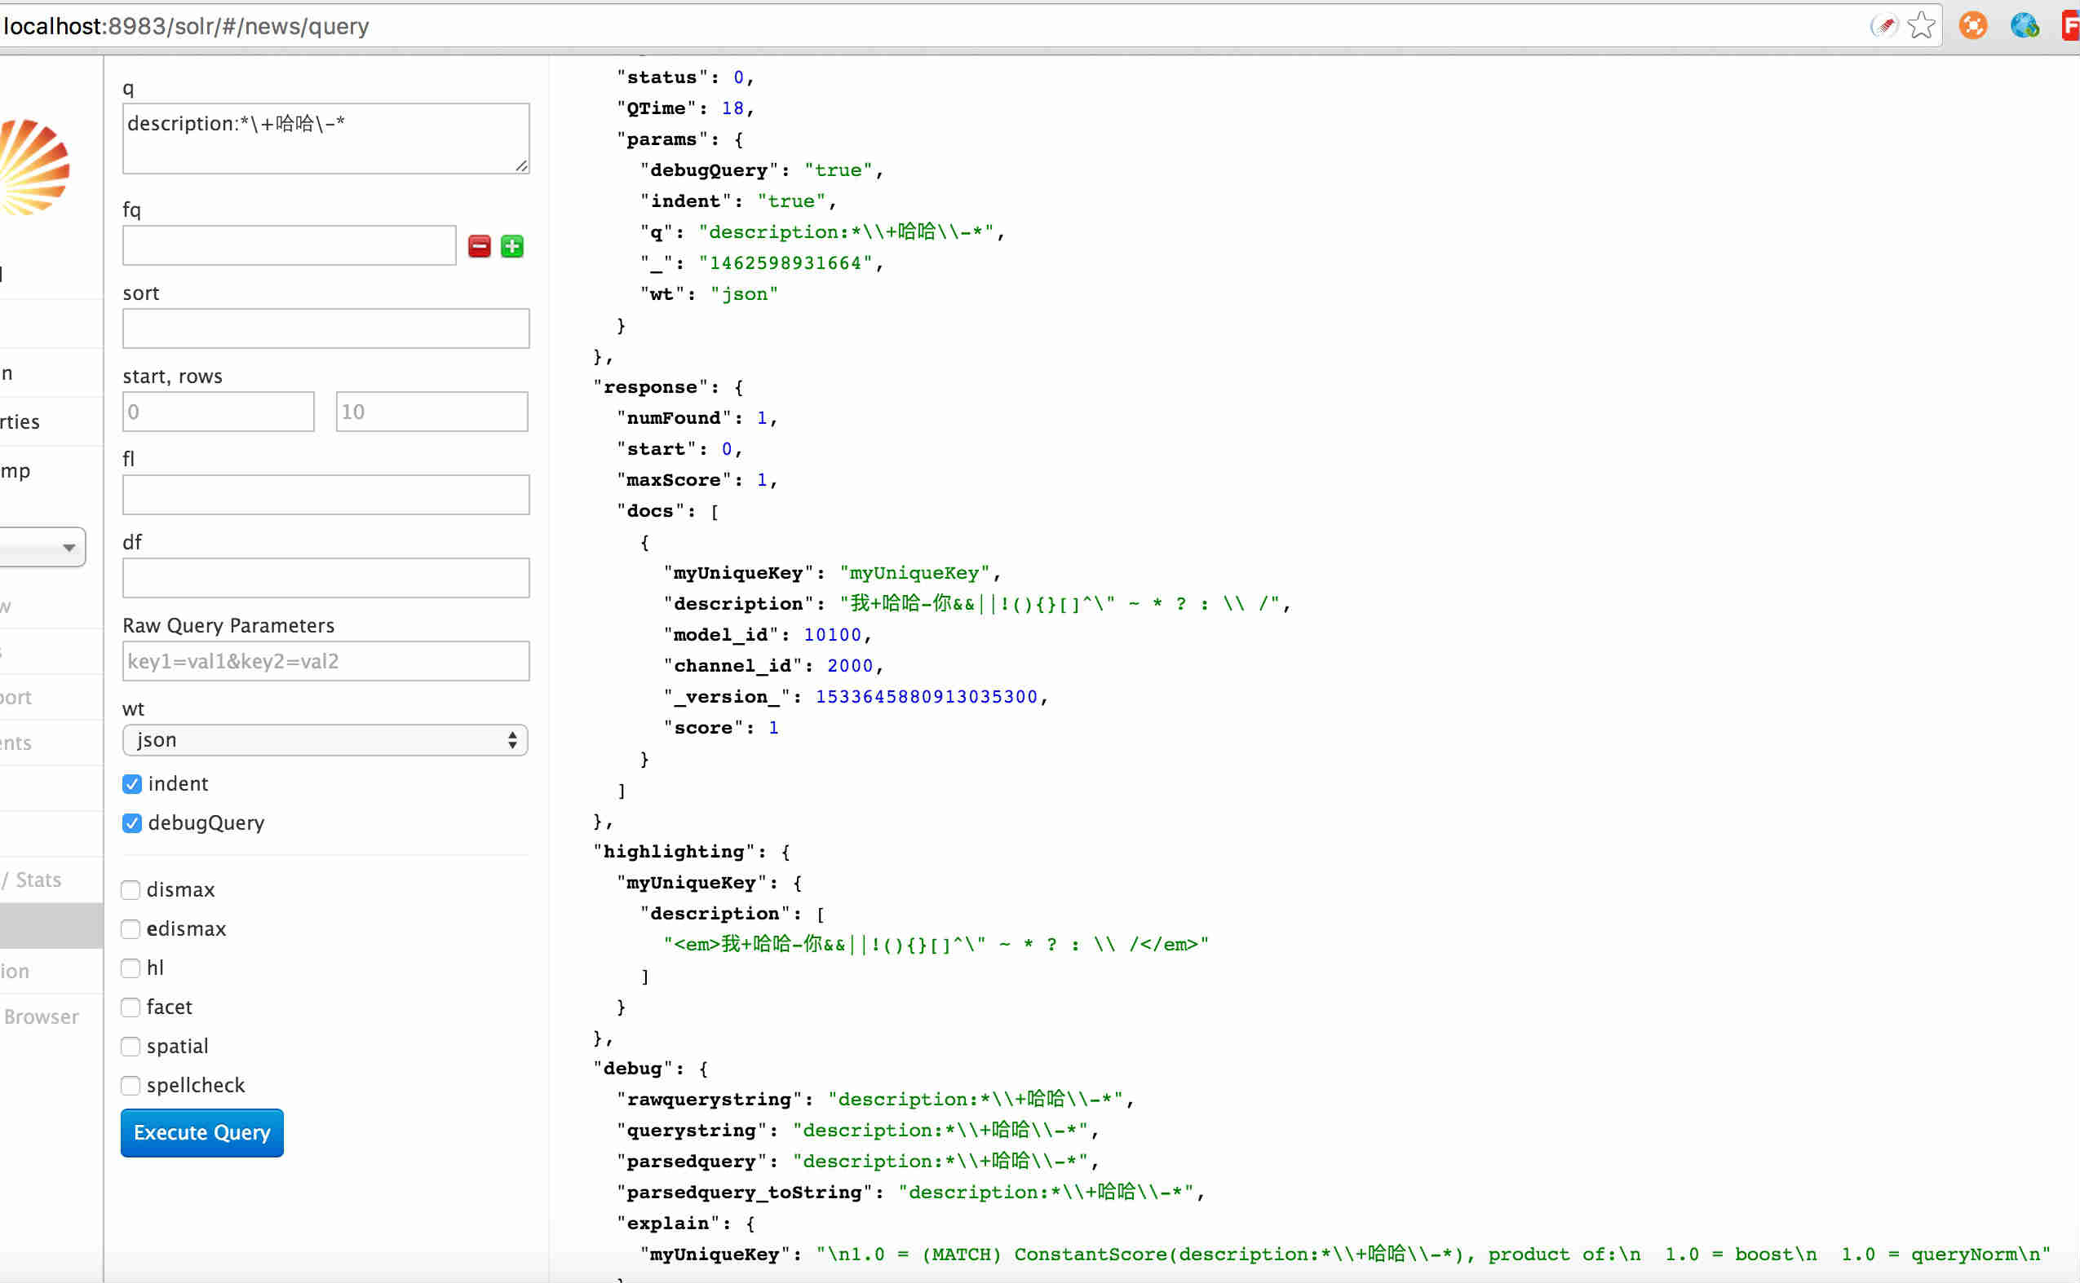Click the browser address bar URL
The width and height of the screenshot is (2080, 1283).
click(x=186, y=26)
